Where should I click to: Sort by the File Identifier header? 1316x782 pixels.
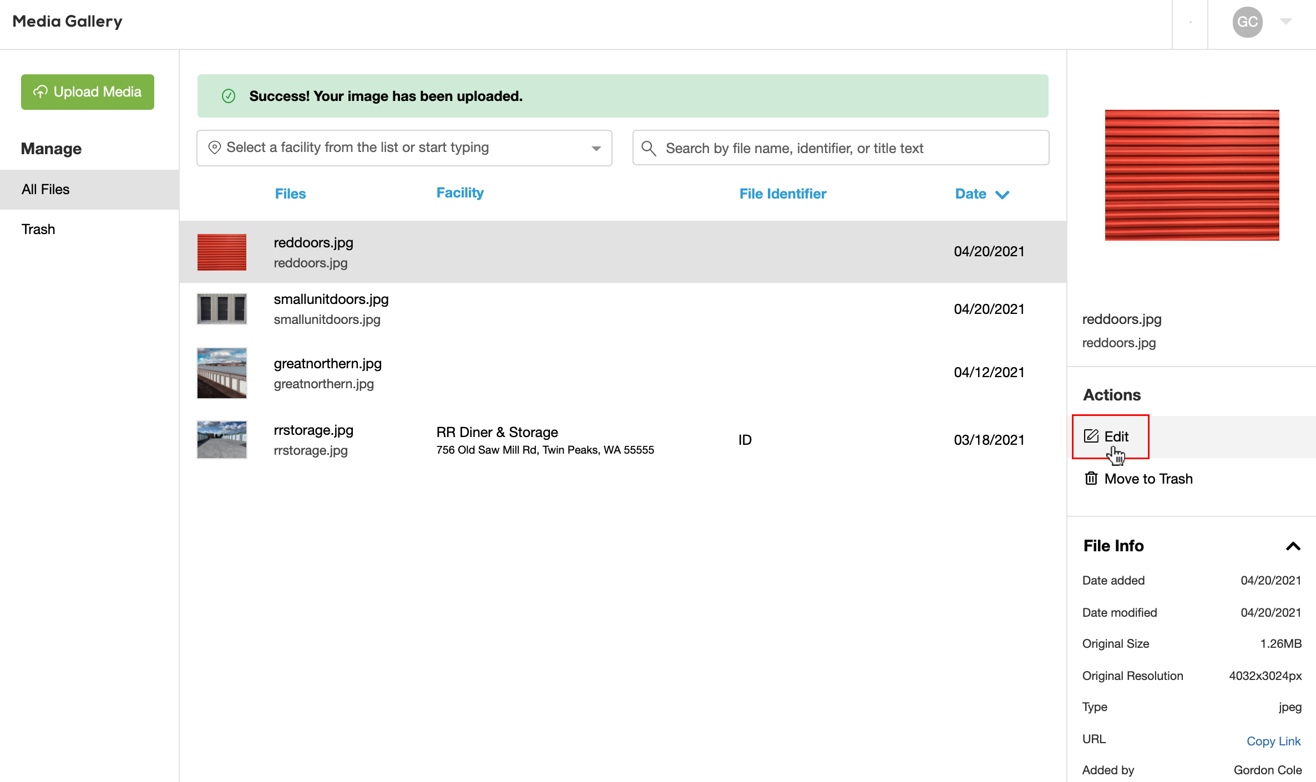782,194
